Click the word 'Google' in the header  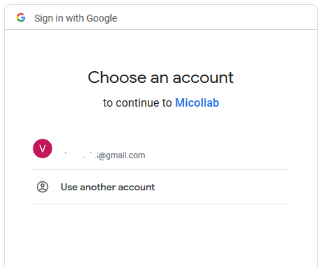pos(102,18)
